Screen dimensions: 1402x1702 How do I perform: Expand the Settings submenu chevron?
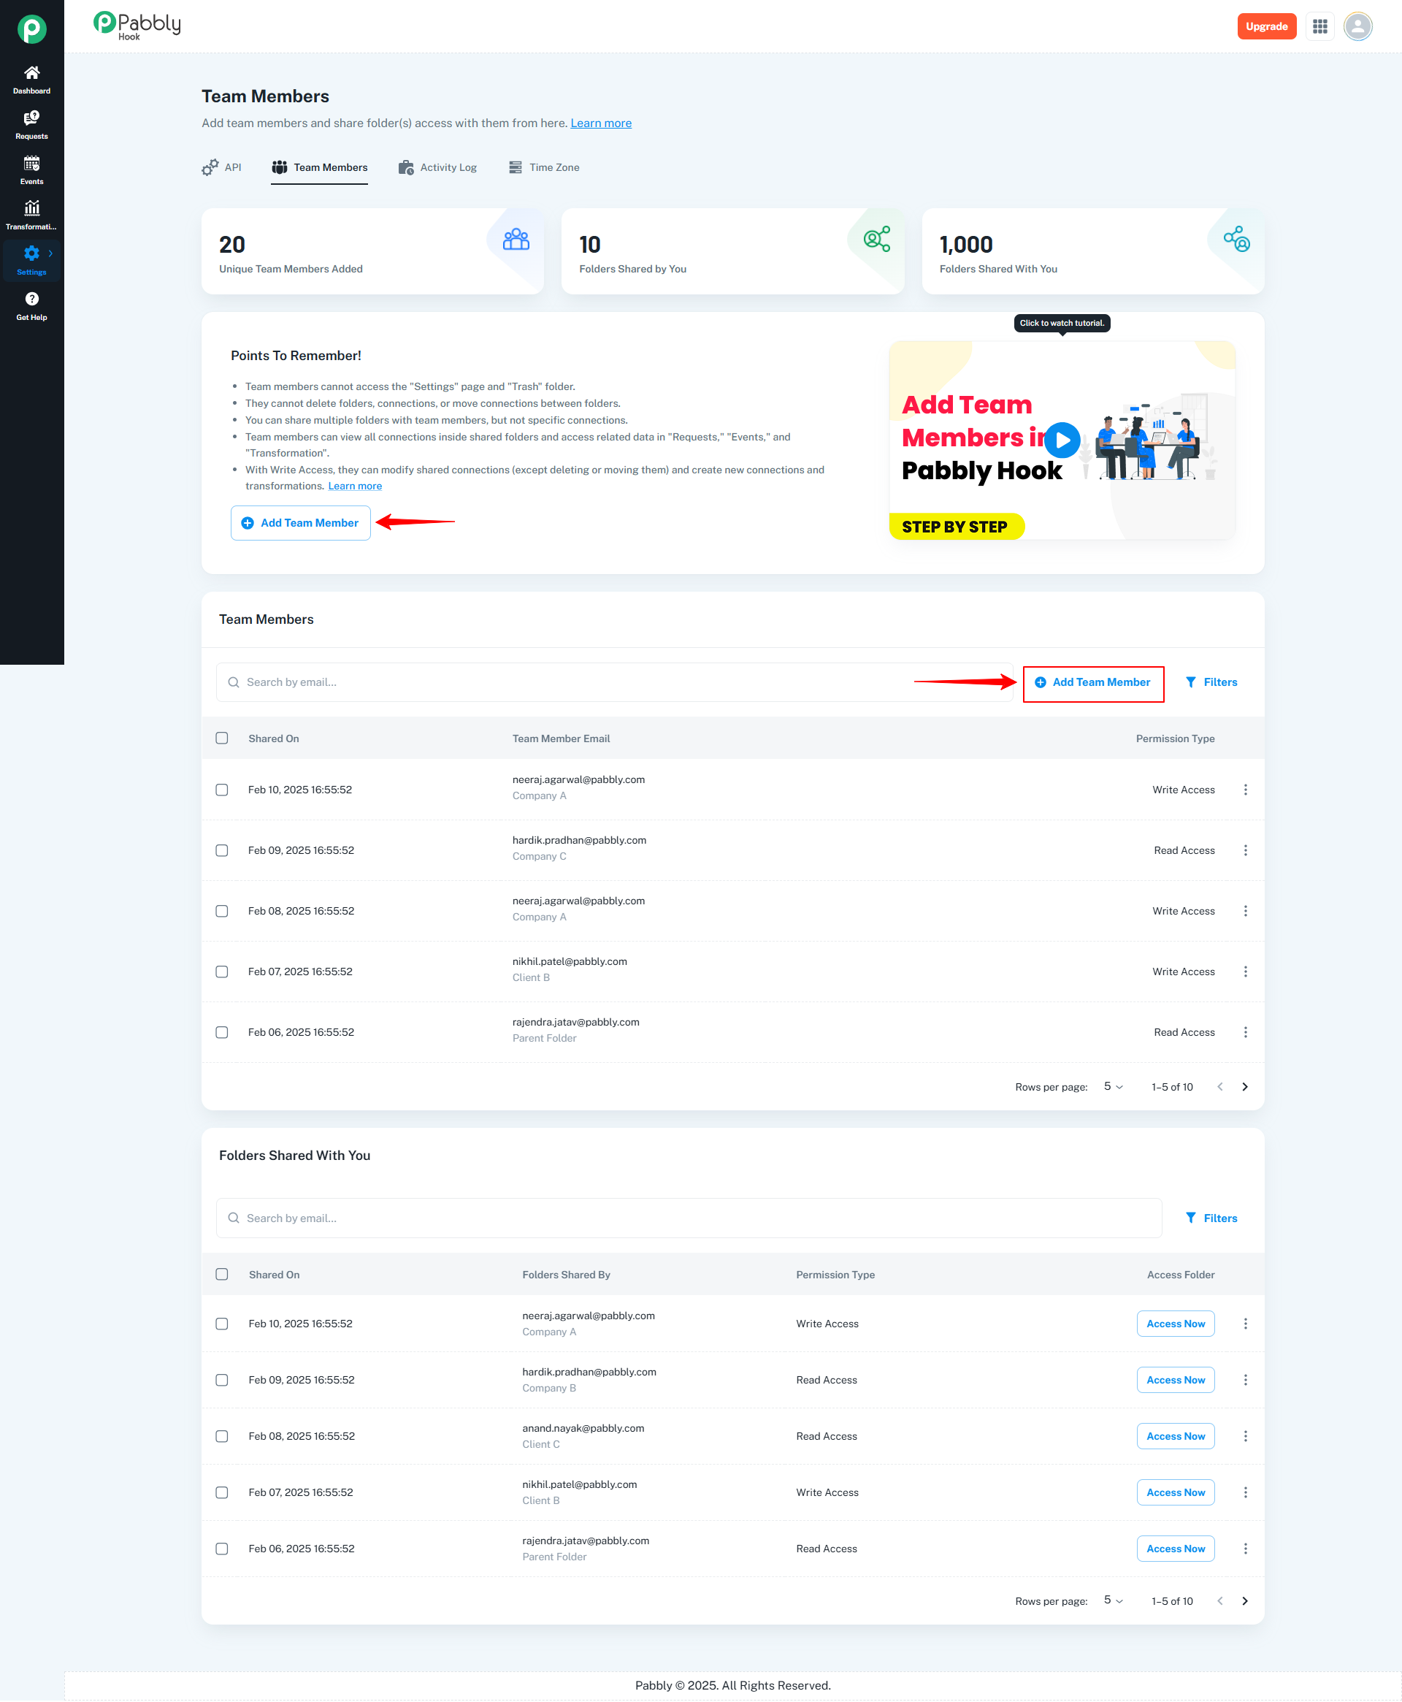51,253
